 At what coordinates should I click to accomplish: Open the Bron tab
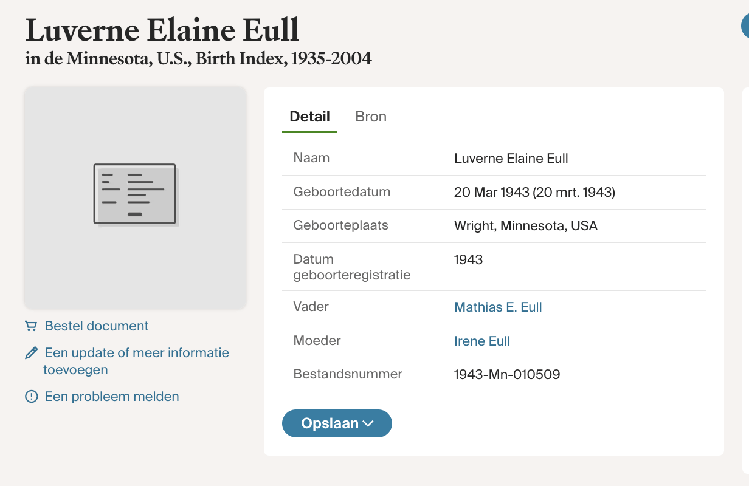tap(371, 117)
